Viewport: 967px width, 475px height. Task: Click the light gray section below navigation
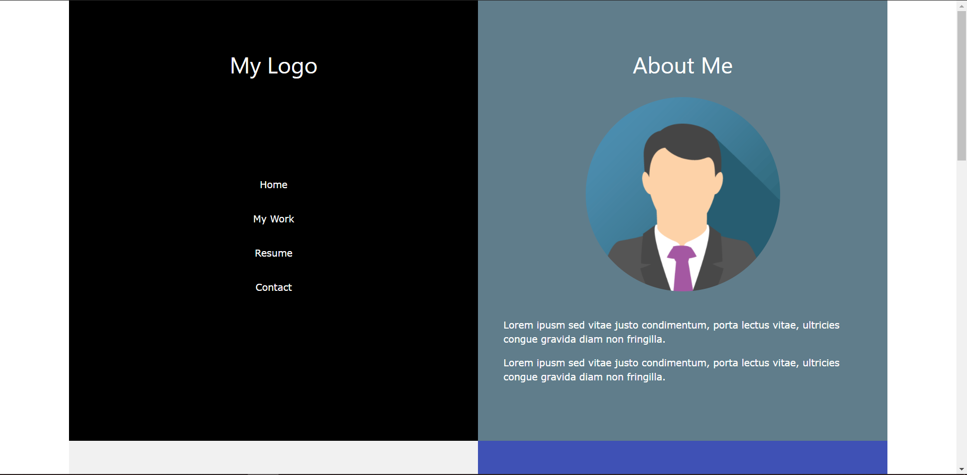[273, 457]
